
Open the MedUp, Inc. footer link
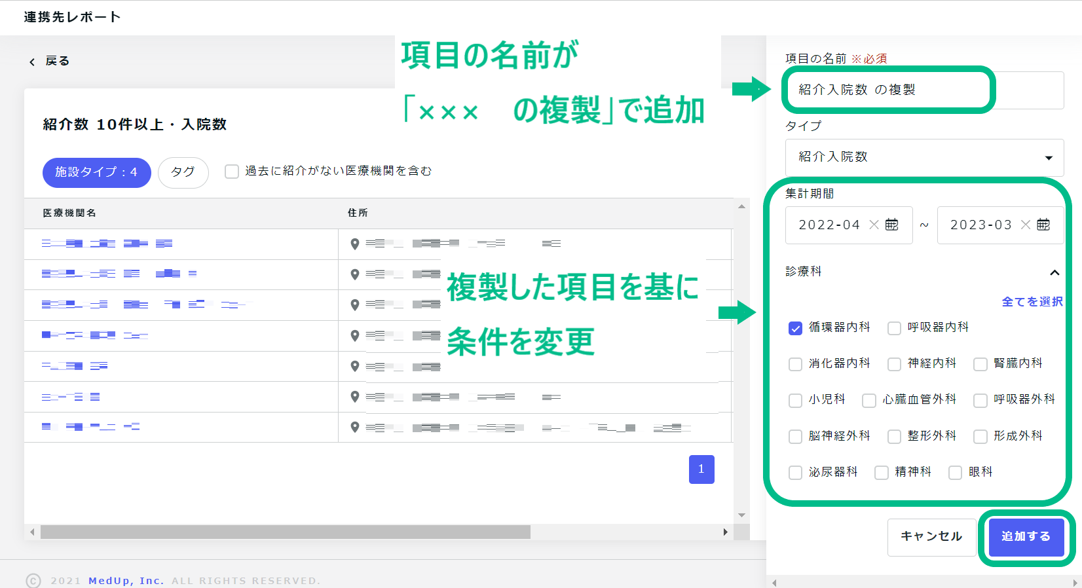tap(126, 581)
